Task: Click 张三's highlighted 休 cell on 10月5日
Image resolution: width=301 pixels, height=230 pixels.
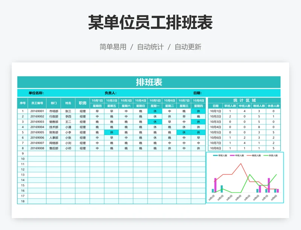Action: click(155, 111)
